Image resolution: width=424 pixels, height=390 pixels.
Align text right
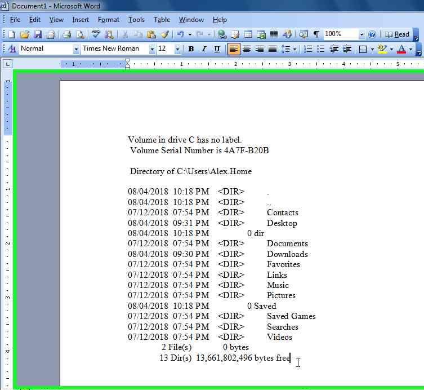click(260, 49)
